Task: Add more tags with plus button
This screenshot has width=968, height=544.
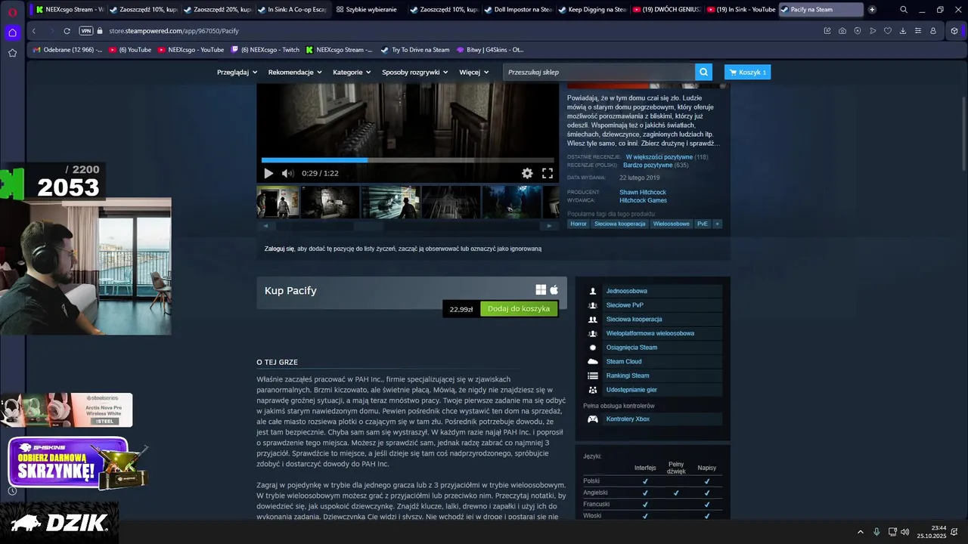Action: (x=717, y=224)
